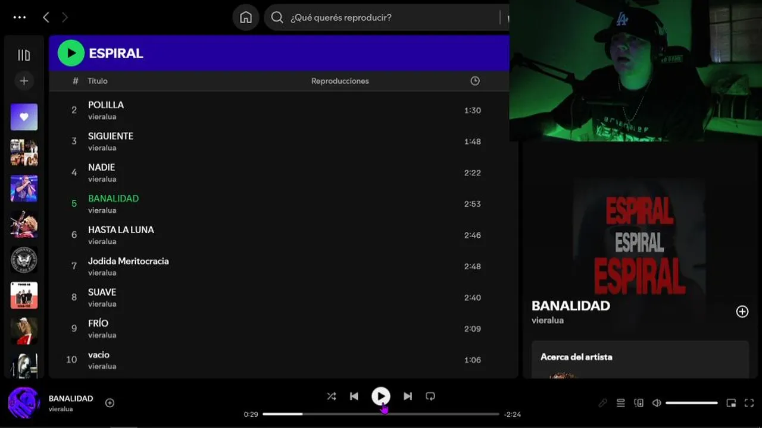Open vieralua link in now-playing bar
The width and height of the screenshot is (762, 428).
click(61, 409)
